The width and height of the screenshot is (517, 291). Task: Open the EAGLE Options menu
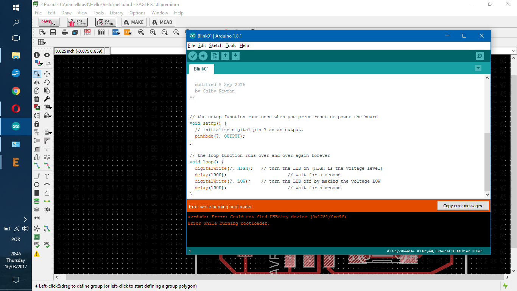[137, 13]
